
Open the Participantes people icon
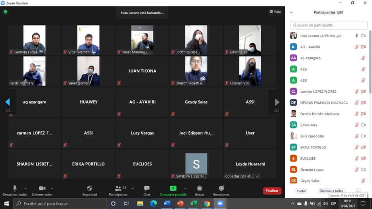(117, 188)
